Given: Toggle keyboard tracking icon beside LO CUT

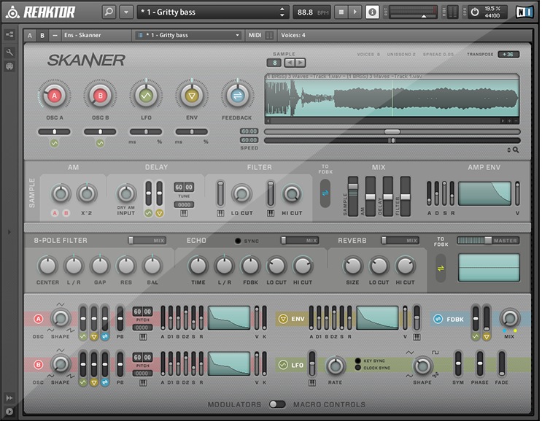Looking at the screenshot, I should coord(220,213).
